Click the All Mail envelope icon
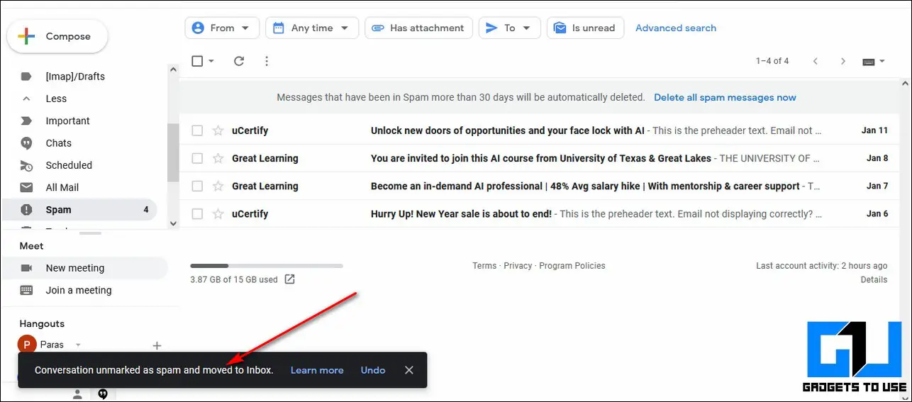Image resolution: width=912 pixels, height=402 pixels. coord(26,188)
